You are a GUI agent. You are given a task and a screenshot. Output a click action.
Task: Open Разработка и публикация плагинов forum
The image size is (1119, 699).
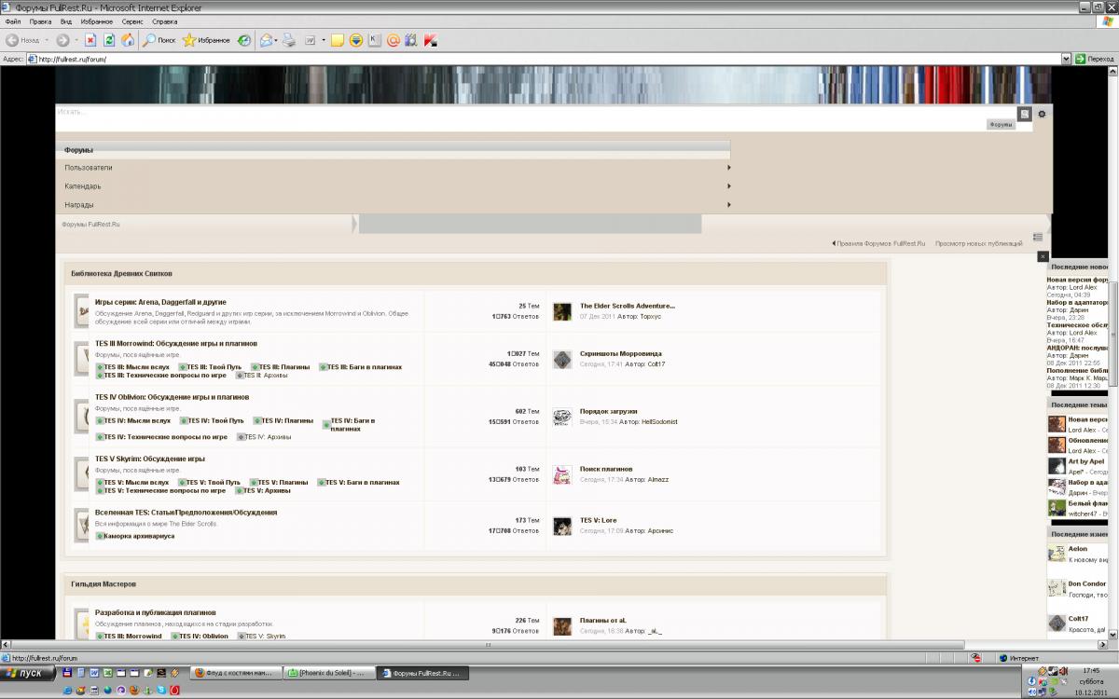(156, 612)
